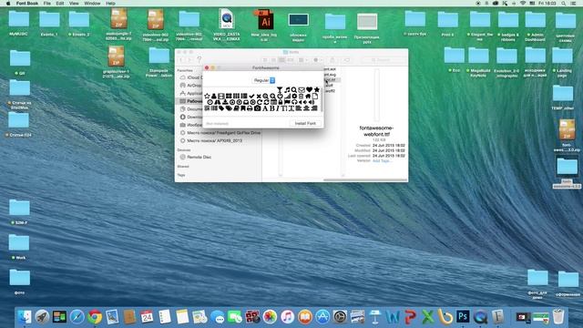Open iTunes from the Dock
This screenshot has width=583, height=328.
tap(288, 317)
